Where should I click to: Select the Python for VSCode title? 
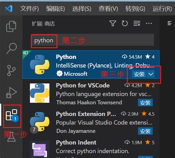83,85
